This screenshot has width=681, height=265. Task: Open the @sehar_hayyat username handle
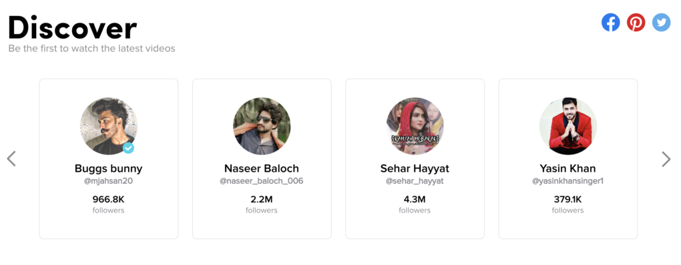tap(415, 181)
